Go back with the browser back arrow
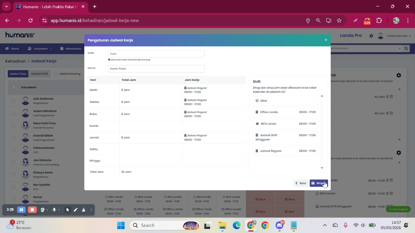Viewport: 415px width, 233px height. click(x=7, y=20)
